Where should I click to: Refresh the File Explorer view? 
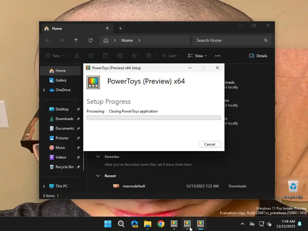91,40
